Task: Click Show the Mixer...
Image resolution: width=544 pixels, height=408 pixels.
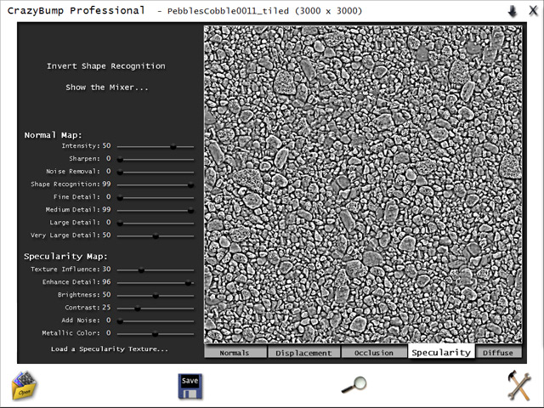Action: (106, 88)
